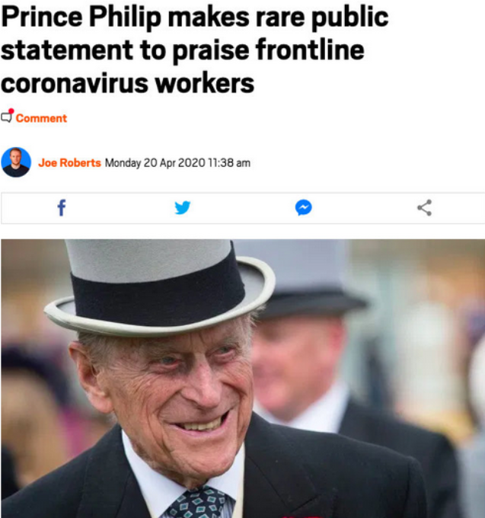Click the words "coronavirus workers" in headline
The image size is (485, 518).
128,82
